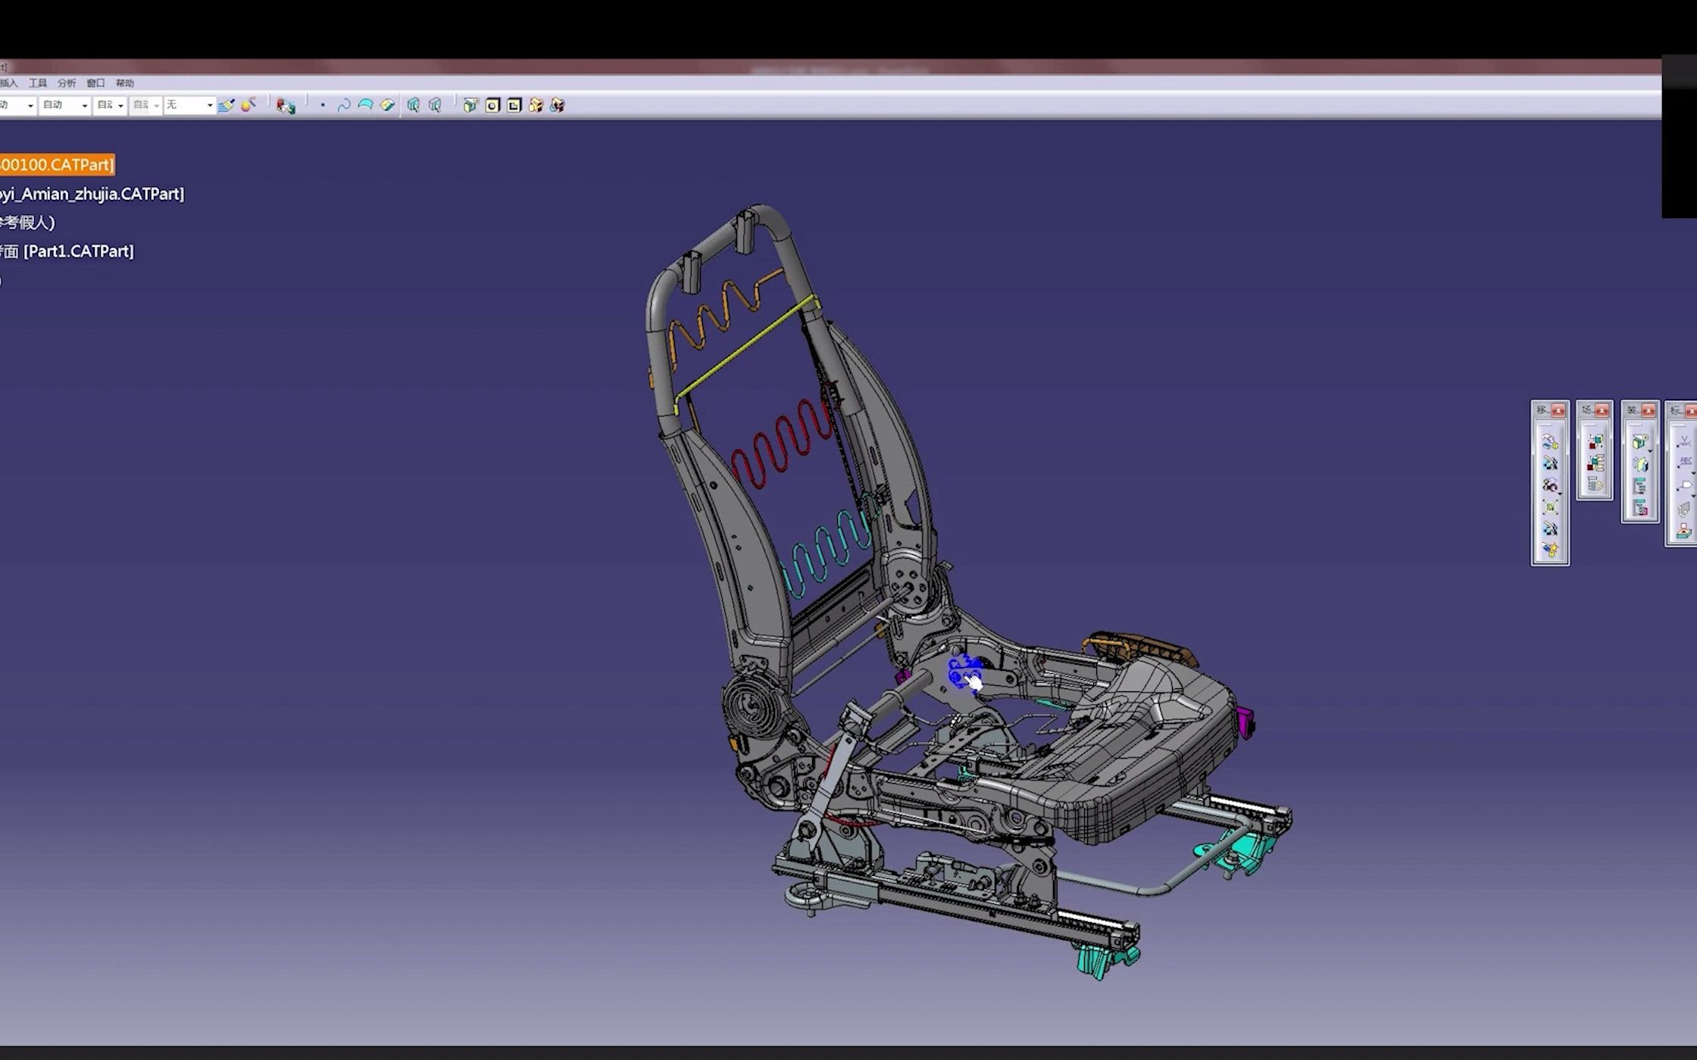Click the bottom pink tree icon in the 装 toolbar
This screenshot has height=1060, width=1697.
pyautogui.click(x=1639, y=508)
